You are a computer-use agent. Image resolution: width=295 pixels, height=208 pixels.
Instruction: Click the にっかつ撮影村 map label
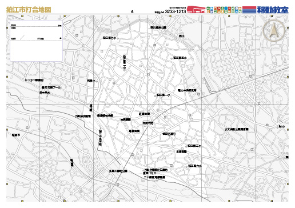[x=35, y=80]
